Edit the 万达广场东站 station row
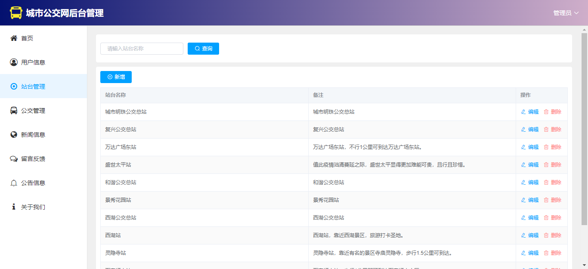Image resolution: width=588 pixels, height=269 pixels. pyautogui.click(x=530, y=147)
